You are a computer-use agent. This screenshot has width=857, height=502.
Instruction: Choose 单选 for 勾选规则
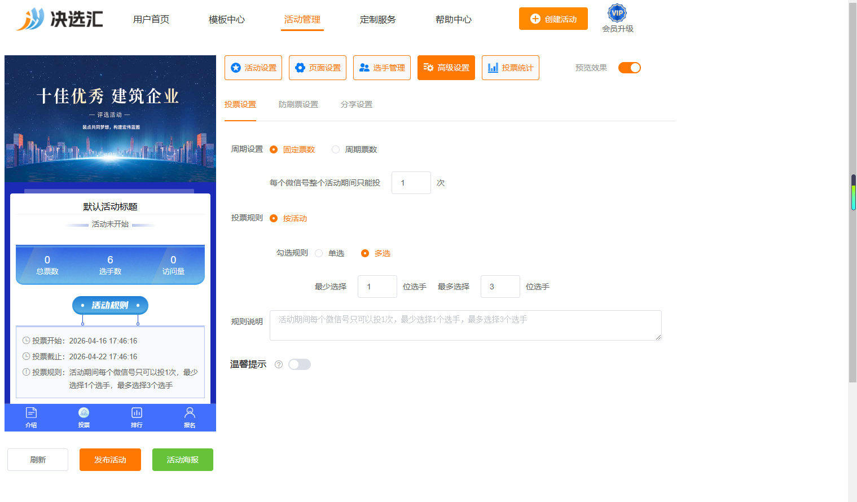click(319, 253)
